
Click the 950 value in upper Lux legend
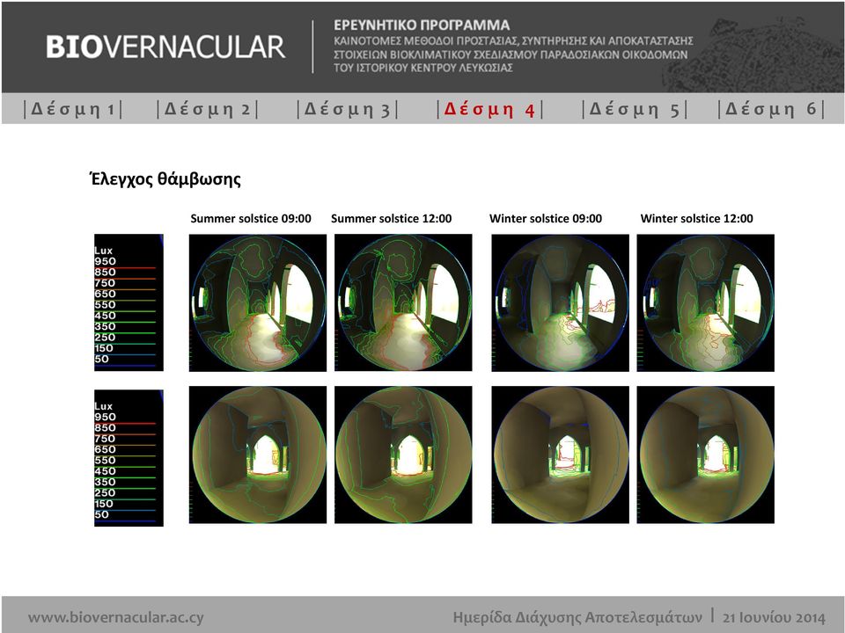tap(105, 262)
